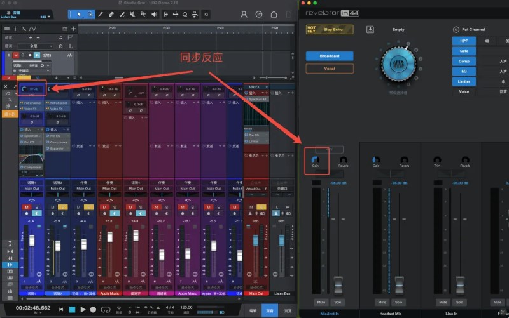Click the Record transport button
509x318 pixels.
[x=93, y=310]
